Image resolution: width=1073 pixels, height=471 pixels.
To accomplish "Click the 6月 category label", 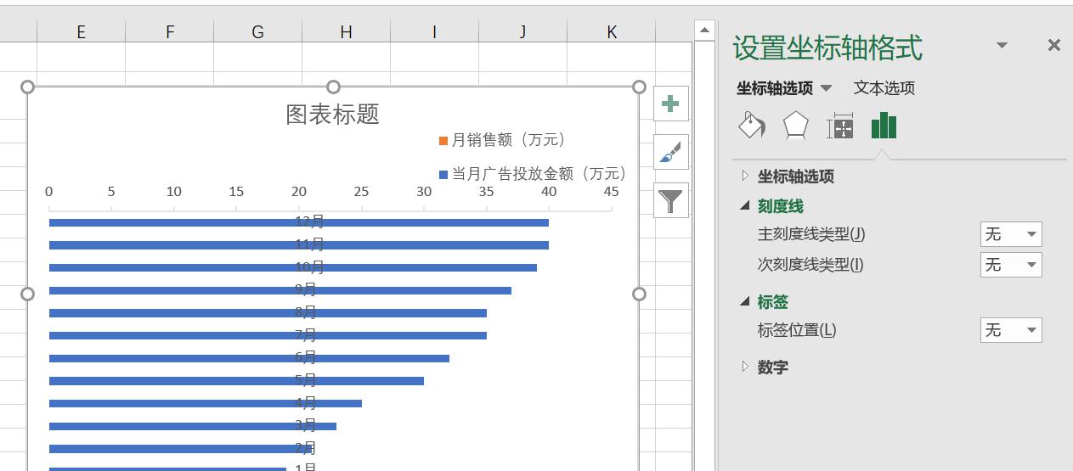I will click(306, 357).
